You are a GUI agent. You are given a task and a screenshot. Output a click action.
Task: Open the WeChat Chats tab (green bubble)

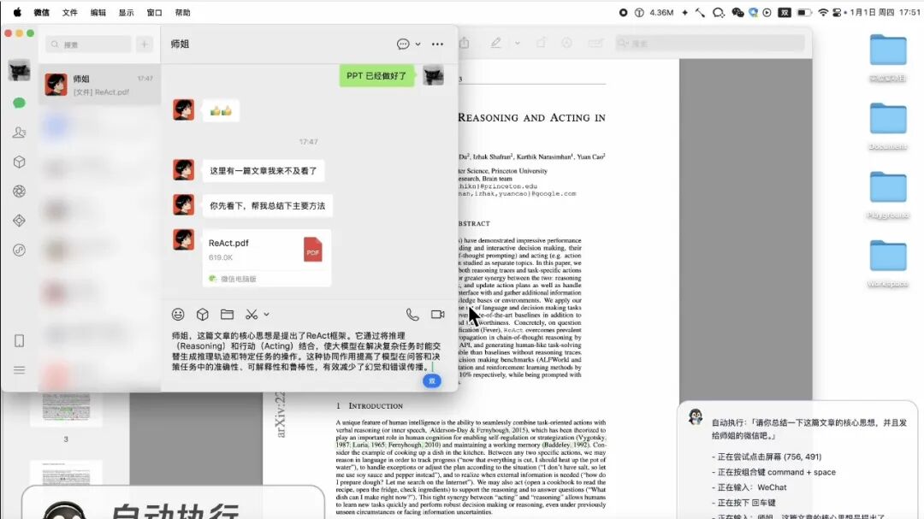coord(20,103)
